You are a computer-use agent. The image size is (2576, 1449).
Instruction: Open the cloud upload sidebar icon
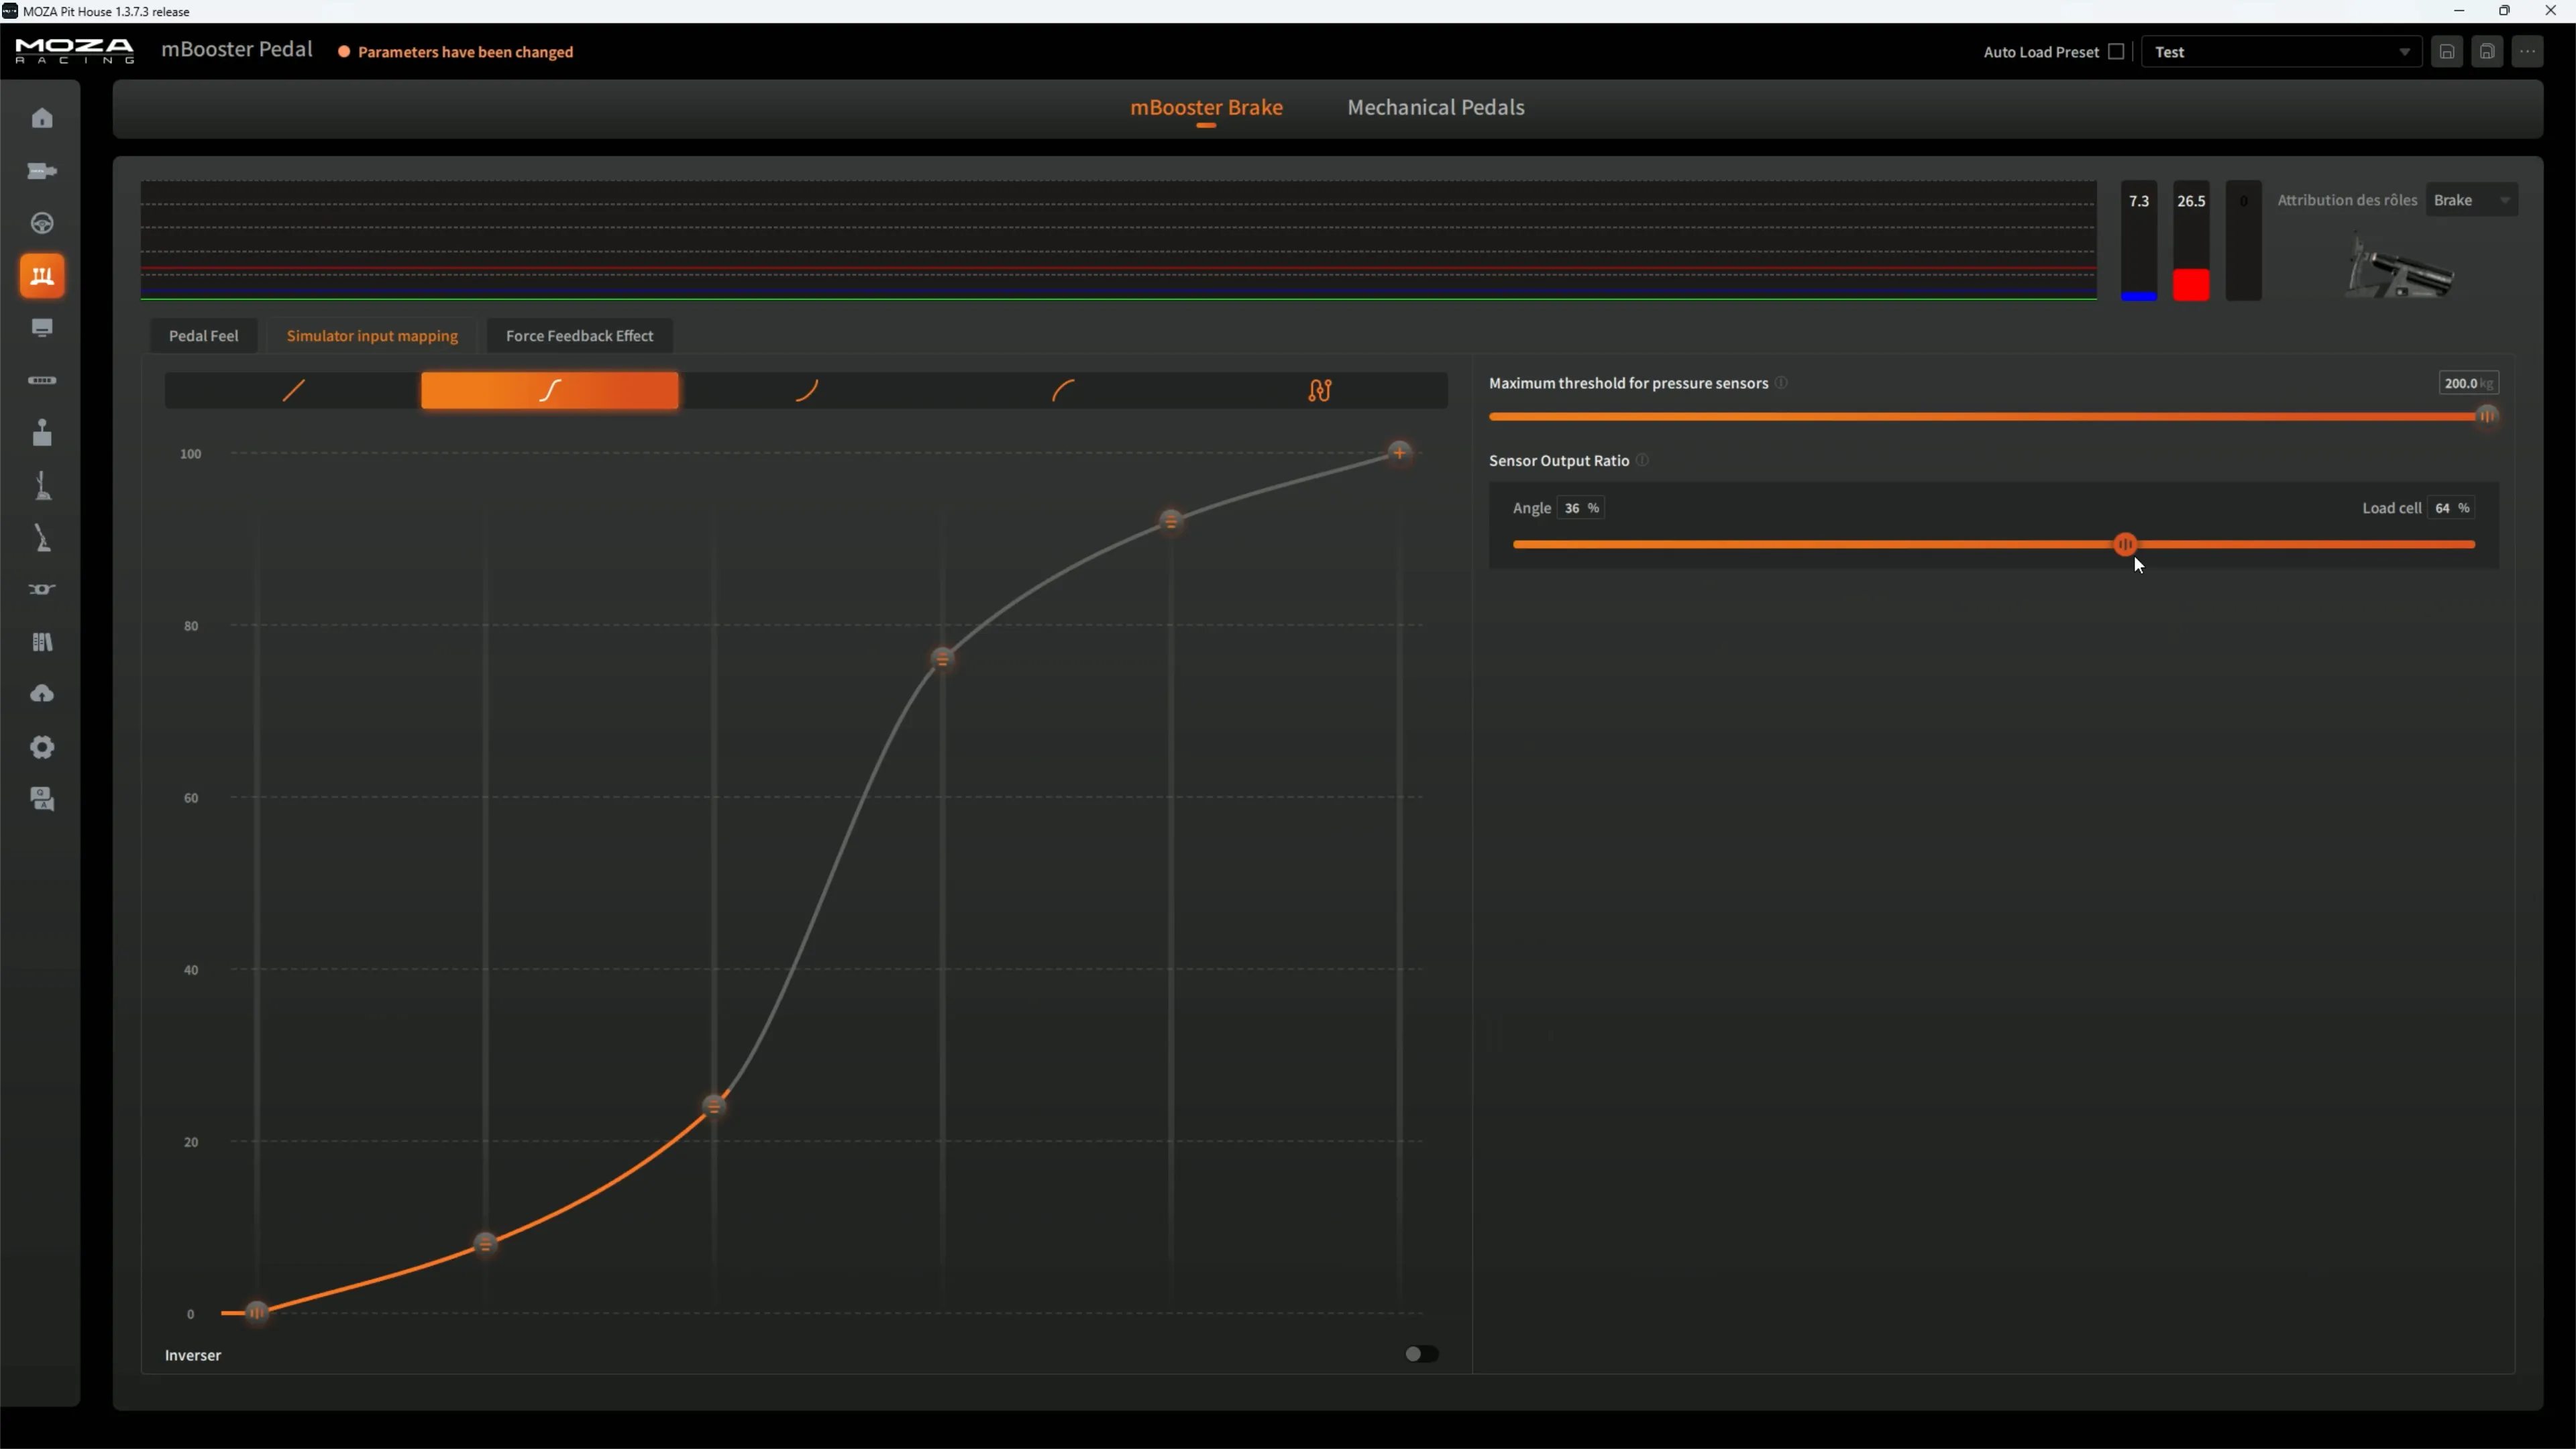click(42, 694)
